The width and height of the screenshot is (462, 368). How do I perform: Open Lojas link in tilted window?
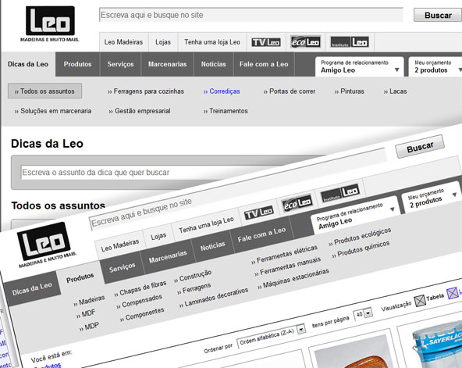pos(158,237)
